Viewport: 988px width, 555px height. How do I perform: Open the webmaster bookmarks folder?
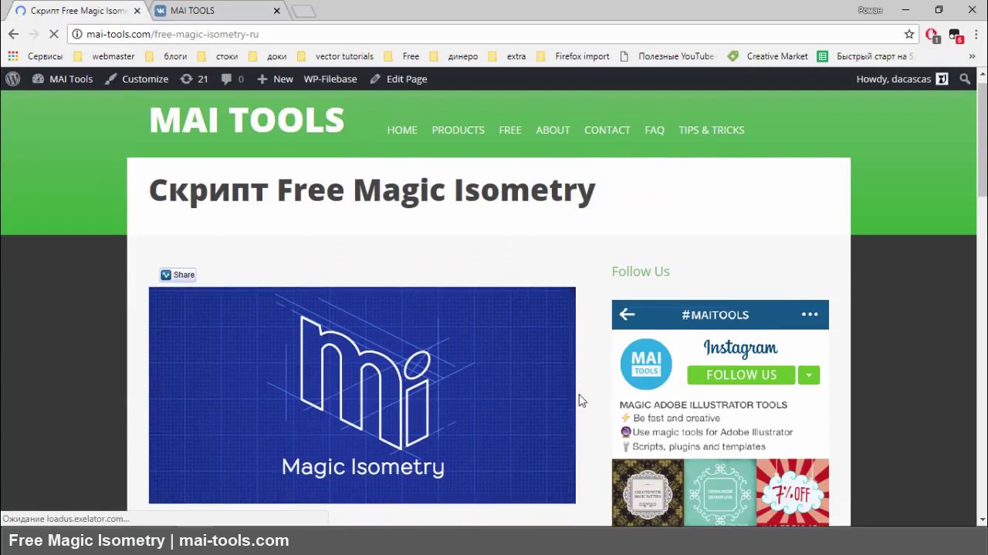105,56
